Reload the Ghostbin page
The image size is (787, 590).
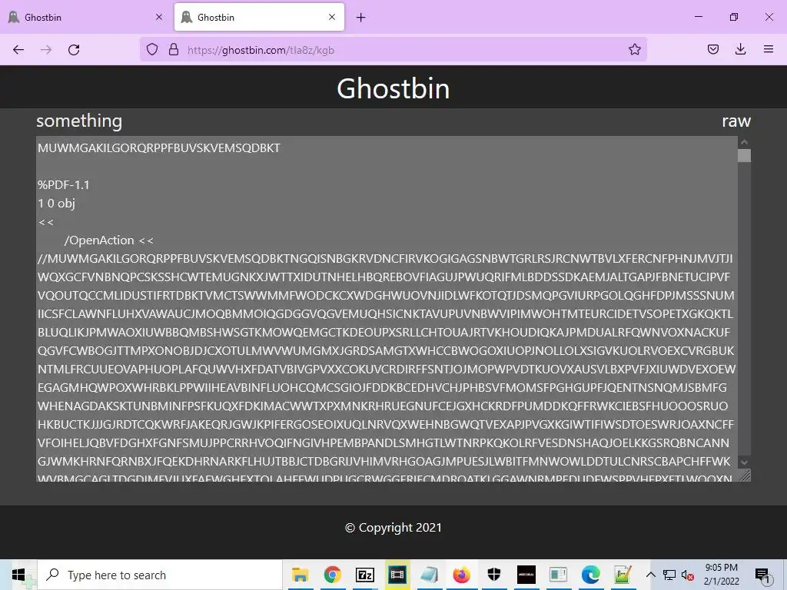(74, 50)
